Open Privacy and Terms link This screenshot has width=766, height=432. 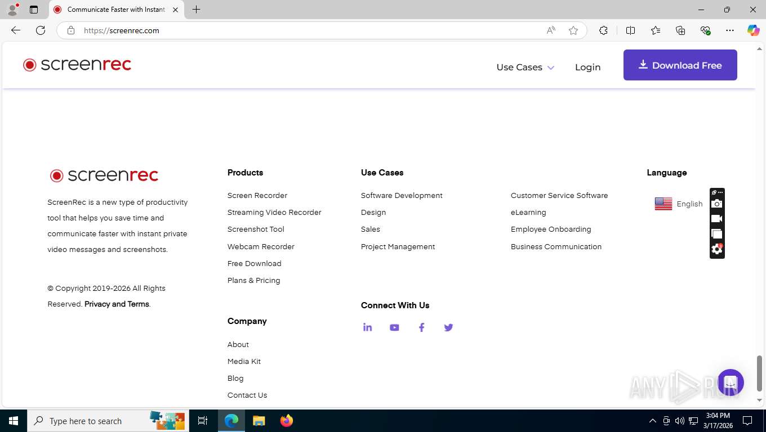tap(117, 304)
